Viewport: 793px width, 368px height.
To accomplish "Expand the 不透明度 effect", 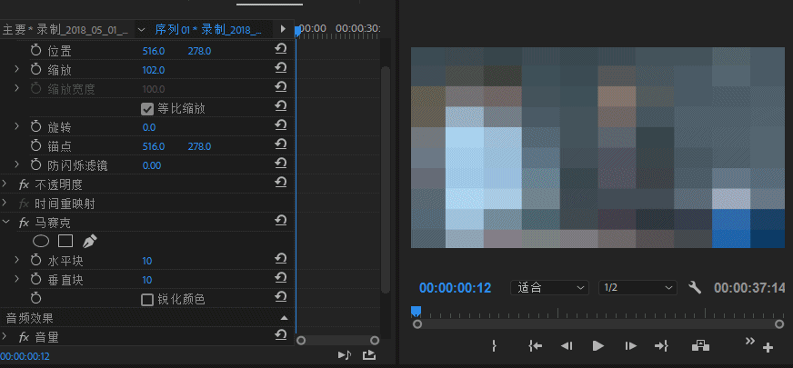I will tap(6, 184).
